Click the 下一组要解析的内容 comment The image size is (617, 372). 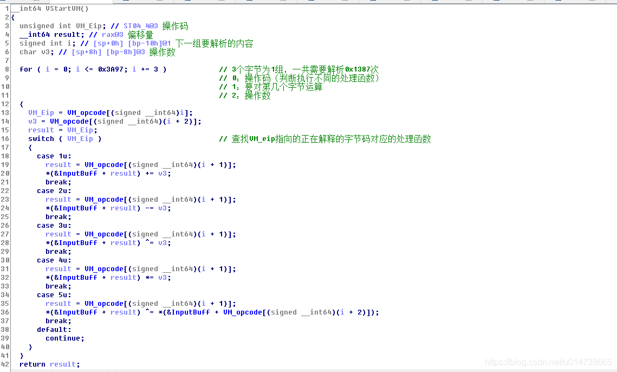214,43
